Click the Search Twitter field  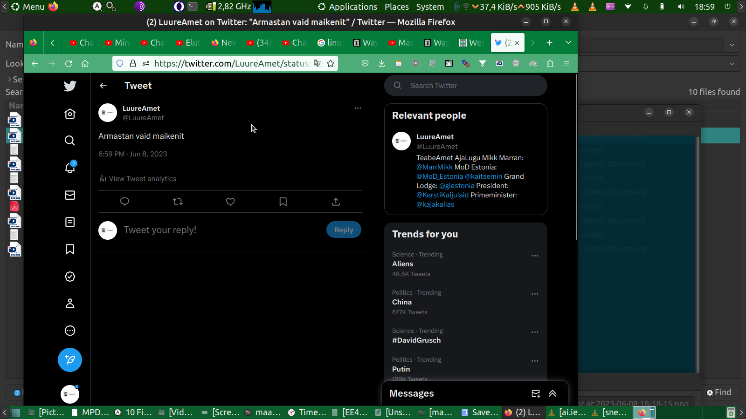pyautogui.click(x=466, y=86)
